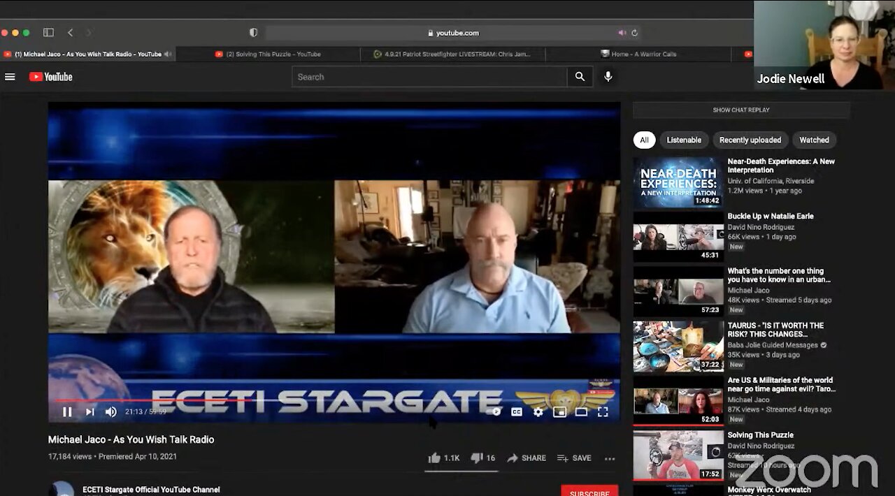Select the All filter chip
Image resolution: width=895 pixels, height=496 pixels.
pyautogui.click(x=644, y=140)
